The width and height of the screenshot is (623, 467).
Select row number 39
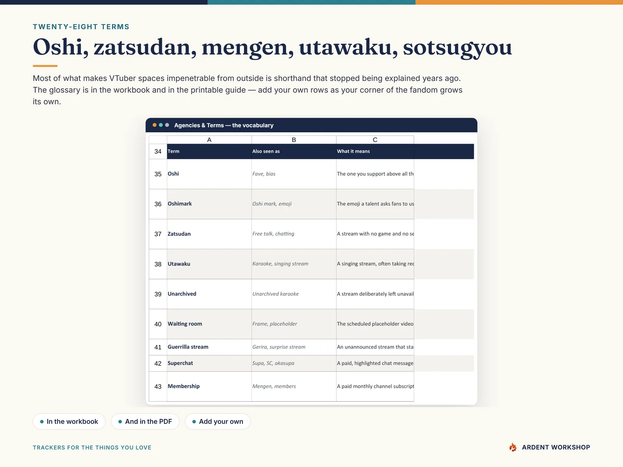[x=158, y=294]
